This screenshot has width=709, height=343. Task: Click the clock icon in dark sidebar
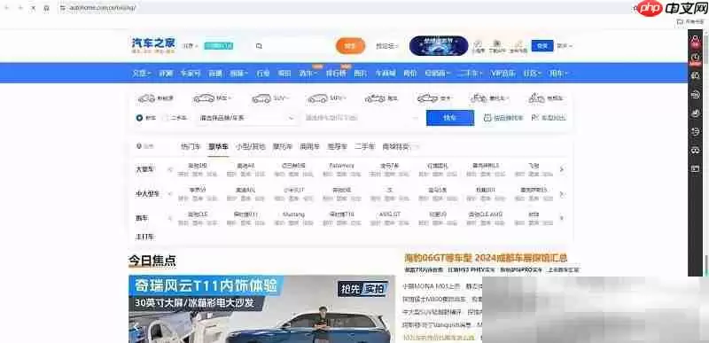(696, 58)
